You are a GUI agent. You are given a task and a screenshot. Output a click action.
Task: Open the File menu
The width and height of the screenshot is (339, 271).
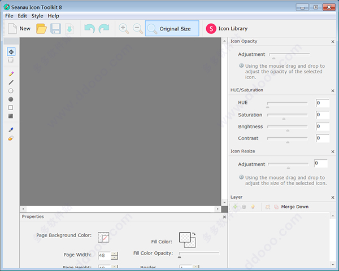pos(9,16)
